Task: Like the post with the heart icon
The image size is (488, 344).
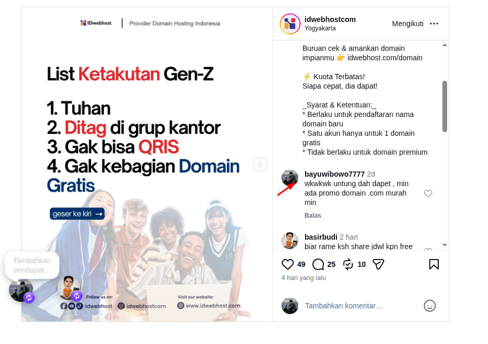Action: pyautogui.click(x=288, y=264)
